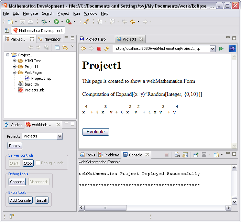Image resolution: width=241 pixels, height=222 pixels.
Task: Click the fast view icon in status bar
Action: (x=12, y=216)
